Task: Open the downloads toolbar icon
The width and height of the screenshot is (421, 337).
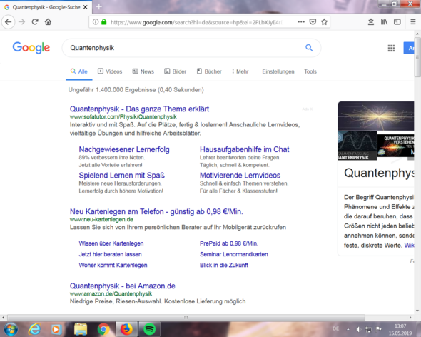Action: pos(371,21)
